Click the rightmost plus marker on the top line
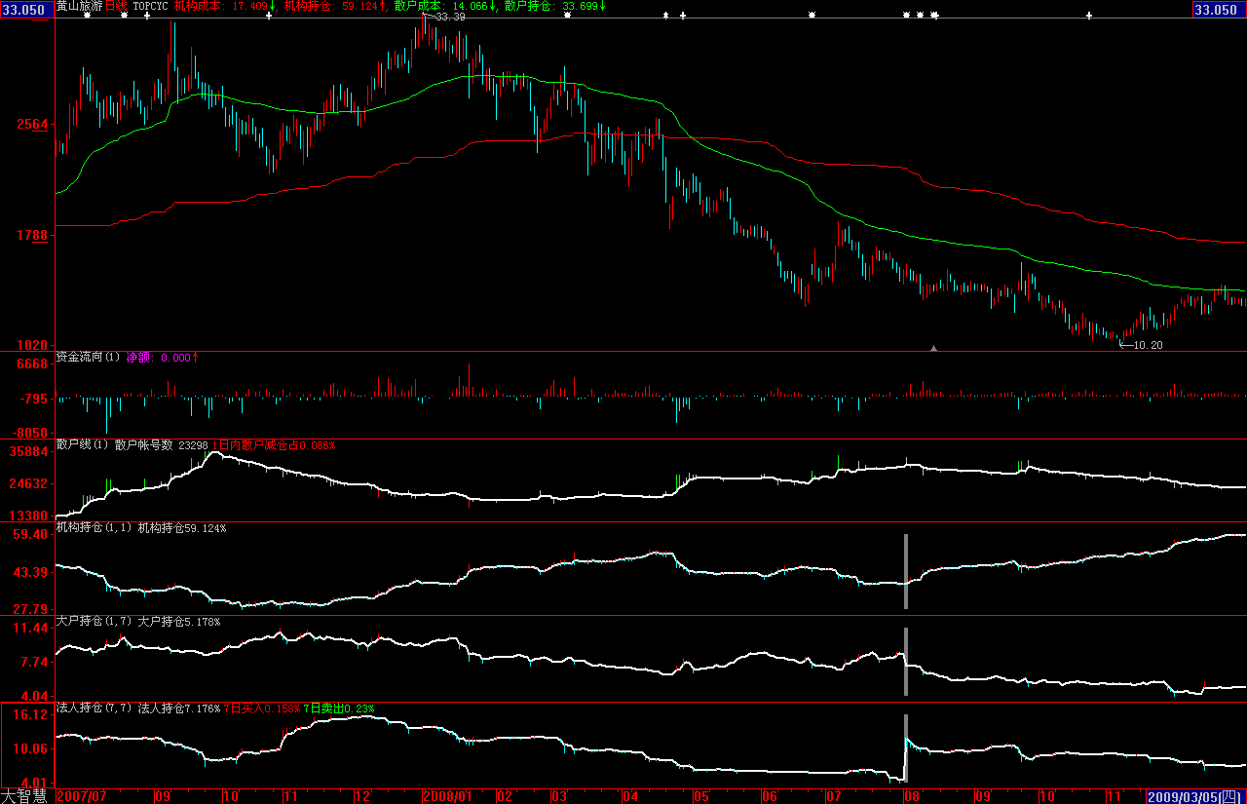The height and width of the screenshot is (804, 1247). pyautogui.click(x=1089, y=16)
